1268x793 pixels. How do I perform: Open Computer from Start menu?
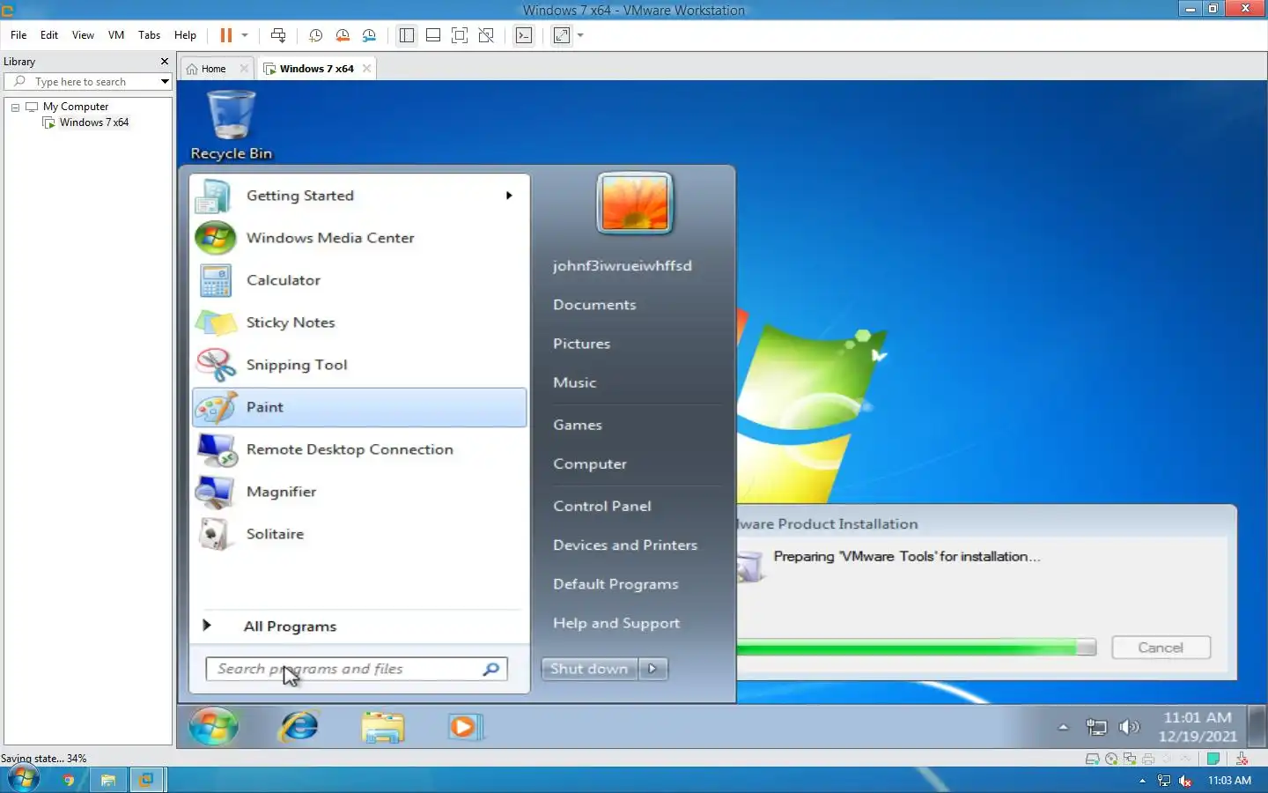(590, 463)
